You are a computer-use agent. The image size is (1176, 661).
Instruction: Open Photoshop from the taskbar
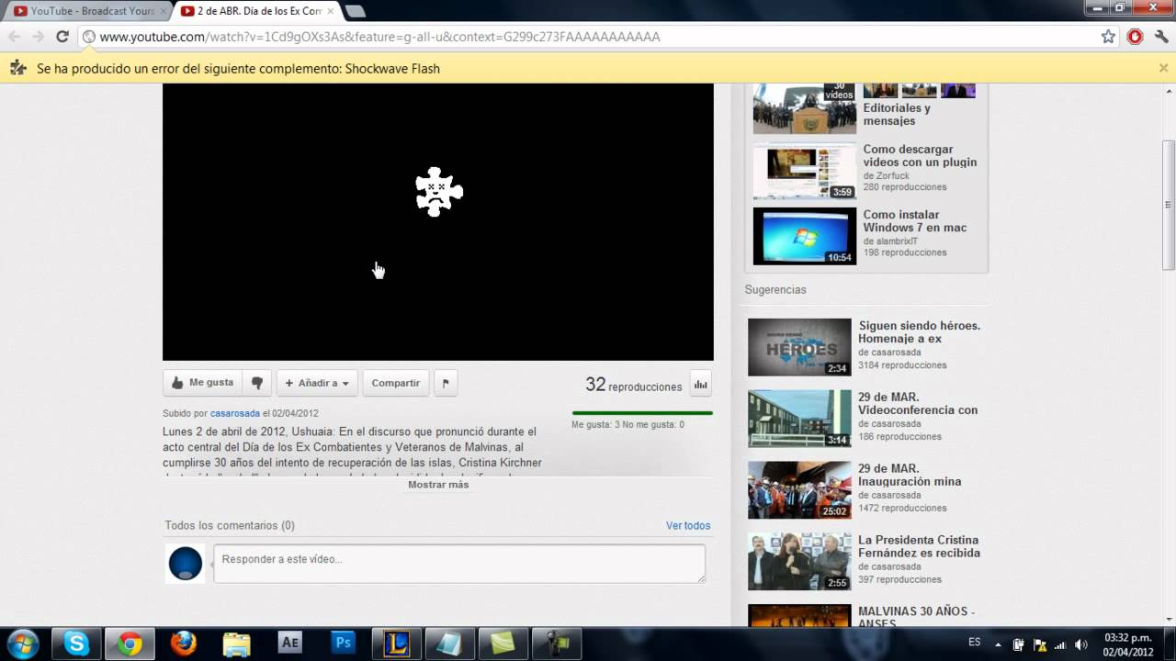343,644
